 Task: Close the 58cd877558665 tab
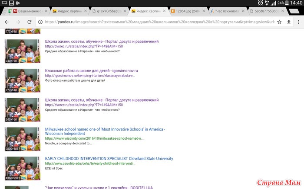[283, 11]
